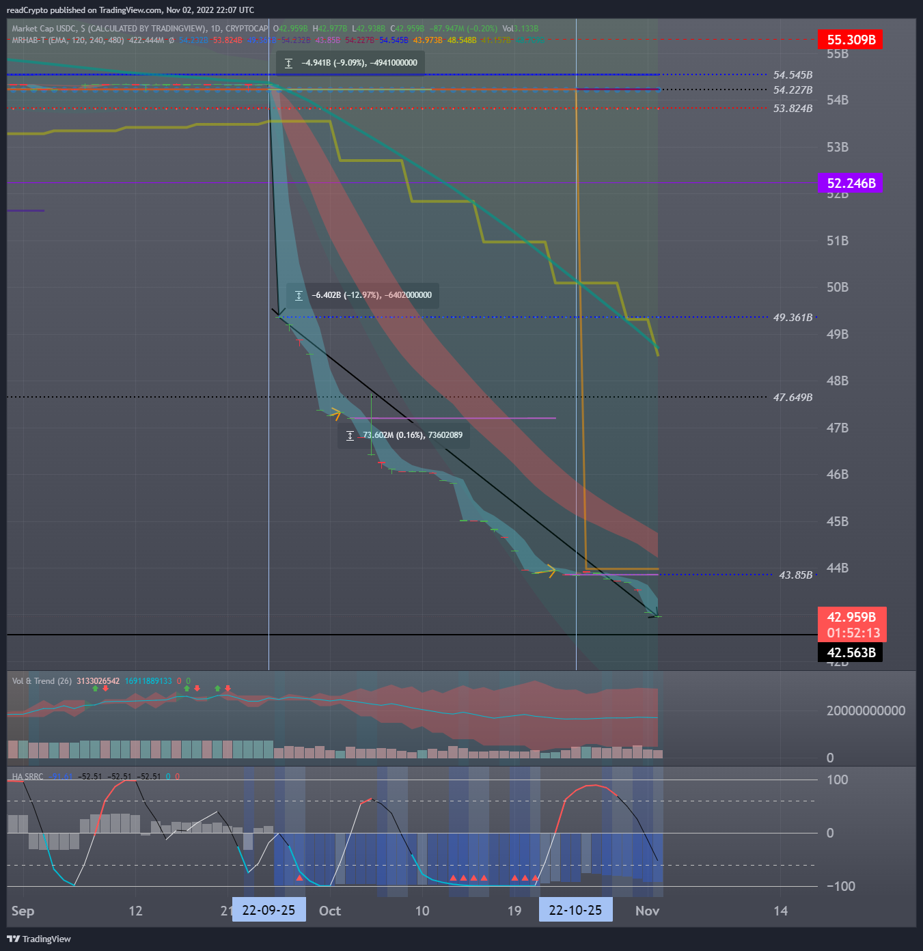Click the black arrowhead at the 49.361B drop
923x951 pixels.
(279, 313)
